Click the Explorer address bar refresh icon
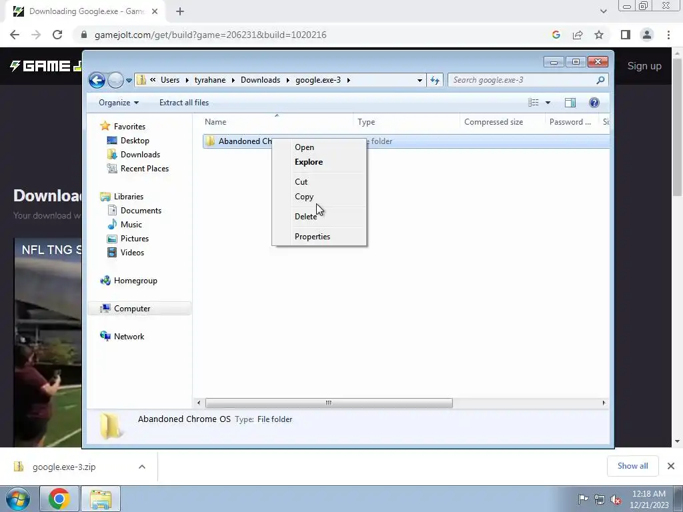This screenshot has width=683, height=512. tap(435, 80)
